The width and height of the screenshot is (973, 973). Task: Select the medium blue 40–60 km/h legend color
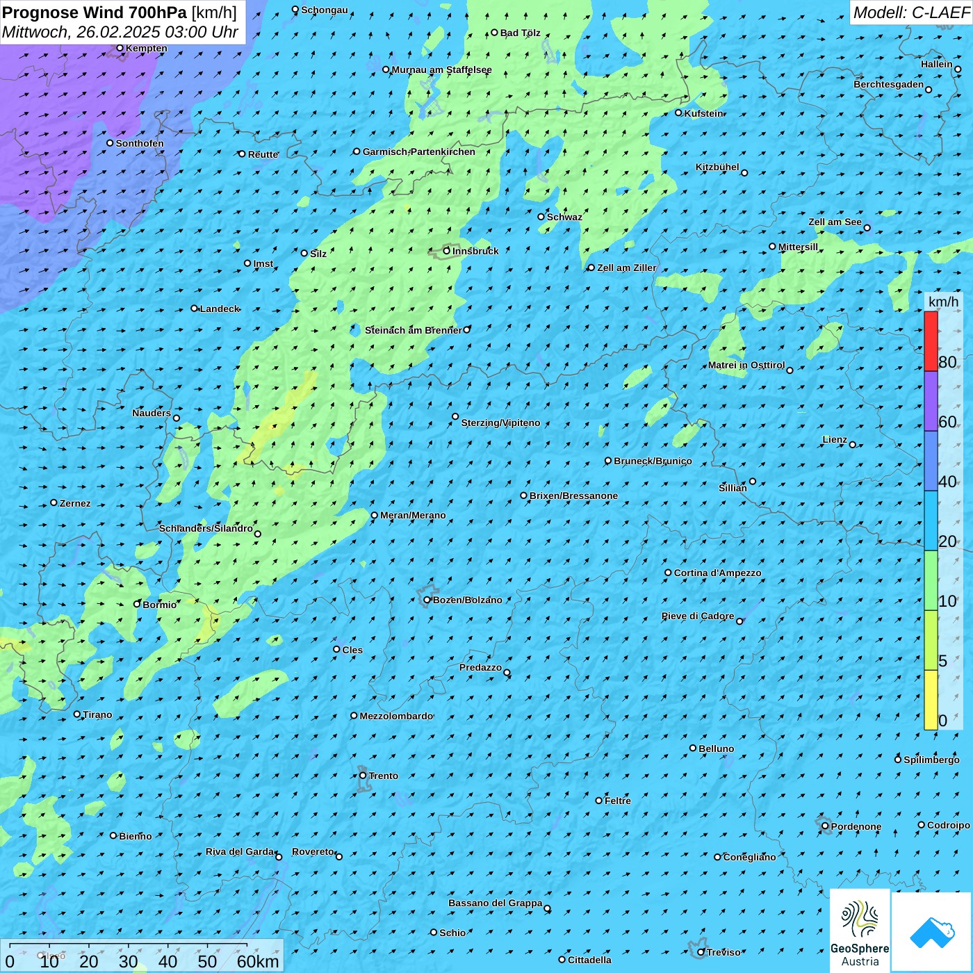(931, 461)
